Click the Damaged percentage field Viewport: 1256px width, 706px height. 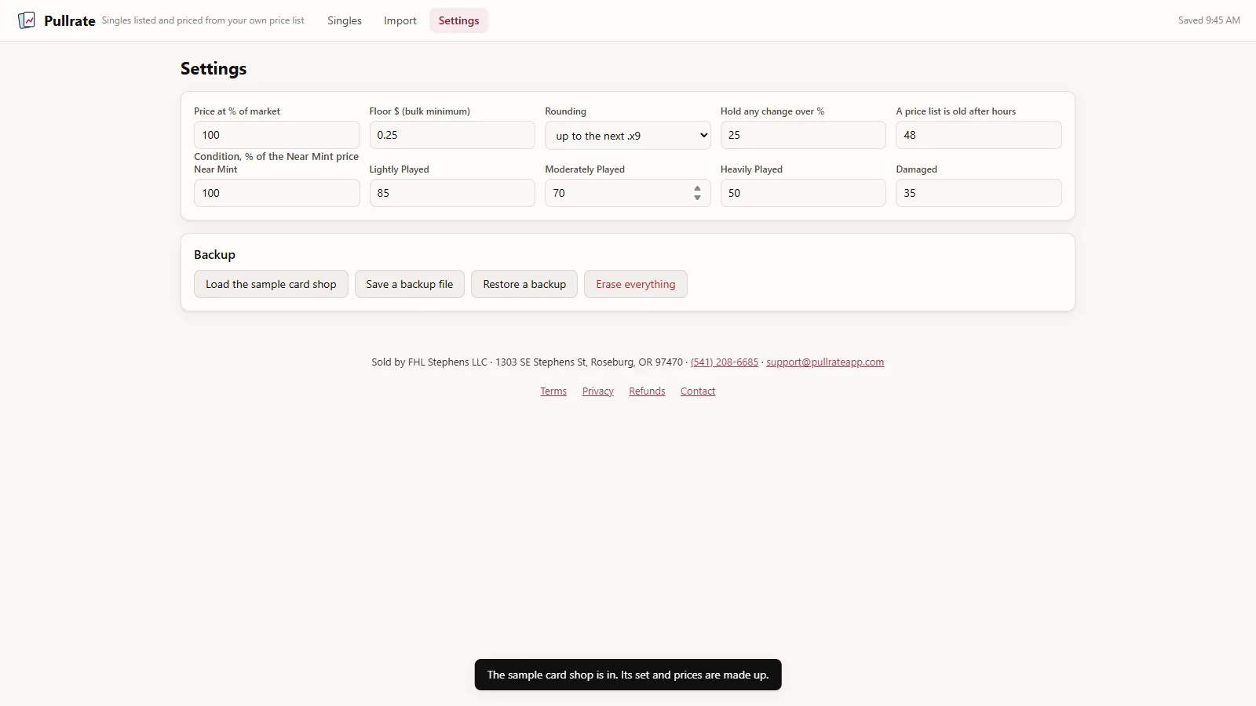pyautogui.click(x=979, y=193)
